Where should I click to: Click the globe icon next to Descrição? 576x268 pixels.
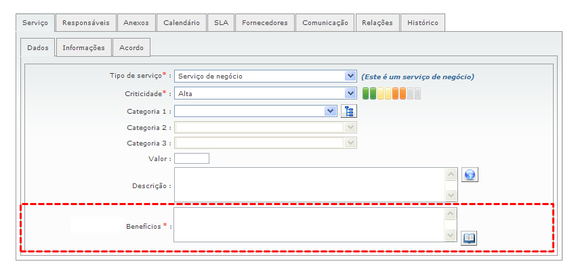(x=470, y=175)
